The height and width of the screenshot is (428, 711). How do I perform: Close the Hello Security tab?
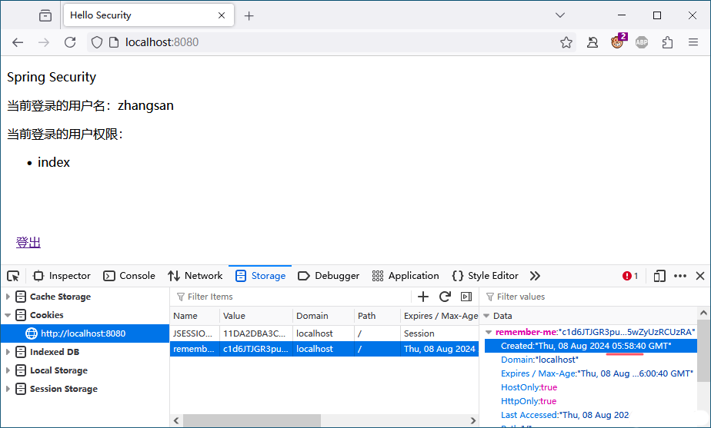(222, 15)
